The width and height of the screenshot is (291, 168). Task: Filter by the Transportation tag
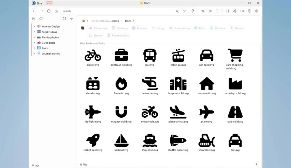(x=118, y=35)
